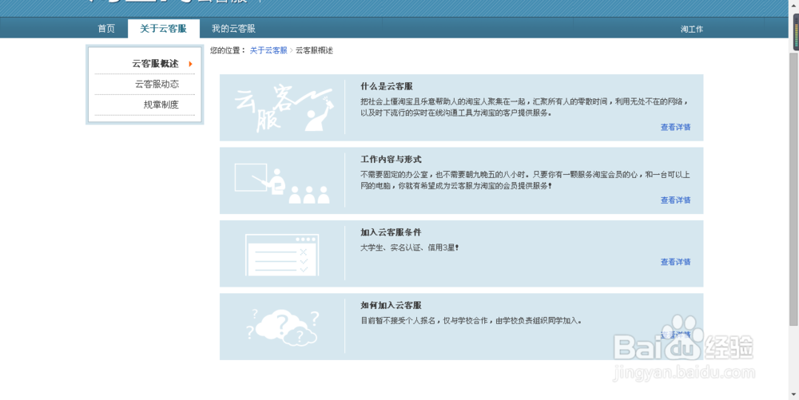
Task: Open 规章制度 in the sidebar
Action: tap(161, 105)
